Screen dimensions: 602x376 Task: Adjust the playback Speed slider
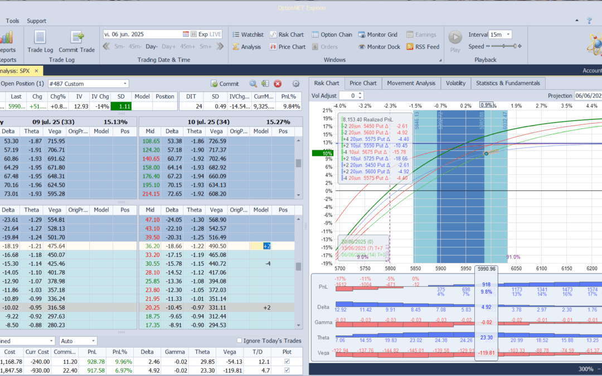[x=504, y=46]
